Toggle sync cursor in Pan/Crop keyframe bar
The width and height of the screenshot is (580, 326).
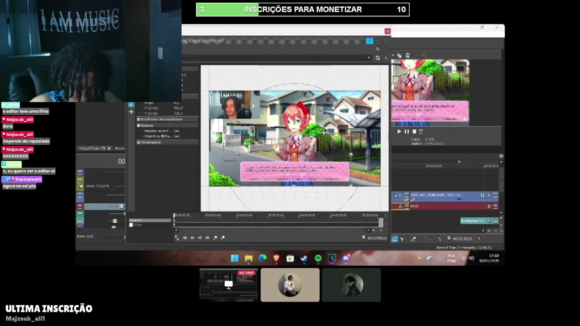177,238
